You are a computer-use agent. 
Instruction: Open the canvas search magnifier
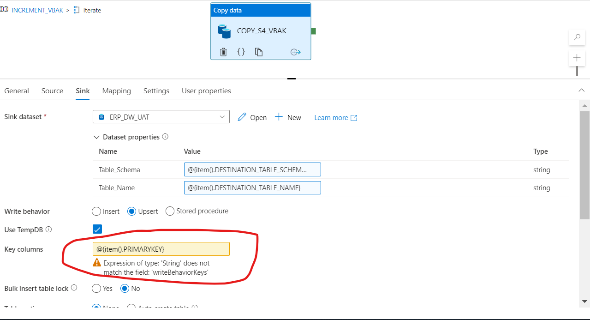pyautogui.click(x=577, y=38)
